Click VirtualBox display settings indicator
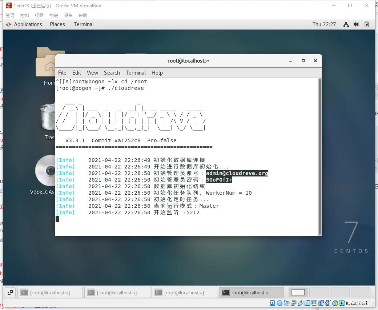Image resolution: width=378 pixels, height=310 pixels. click(314, 303)
